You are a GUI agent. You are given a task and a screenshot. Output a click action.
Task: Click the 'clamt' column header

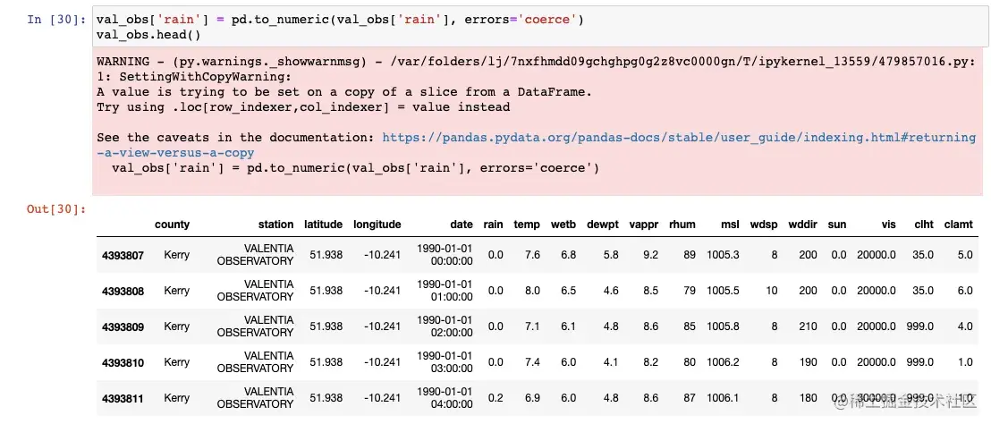(958, 225)
